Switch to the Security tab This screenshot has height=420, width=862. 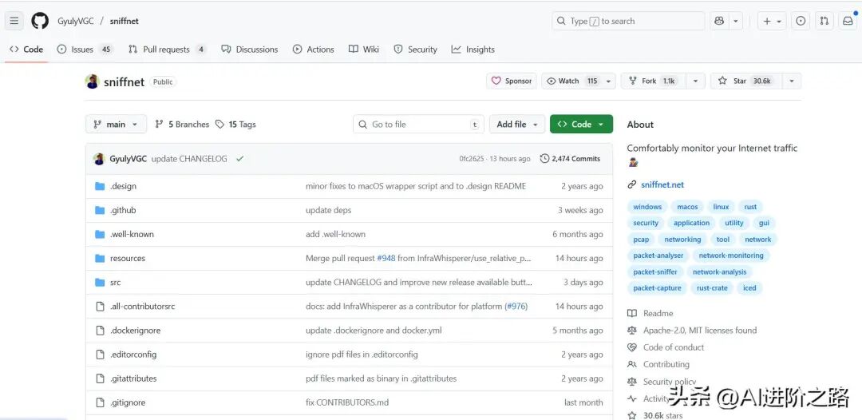point(415,50)
